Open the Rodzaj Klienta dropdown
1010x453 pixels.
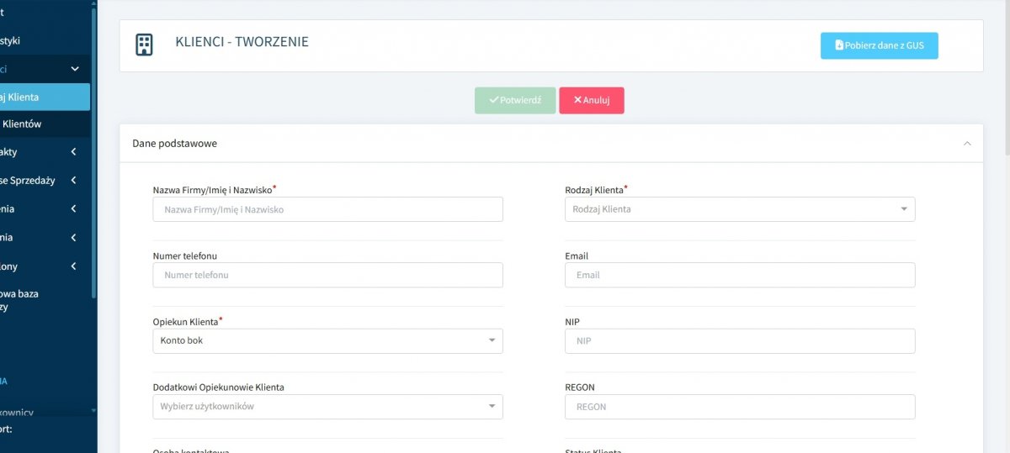click(740, 209)
